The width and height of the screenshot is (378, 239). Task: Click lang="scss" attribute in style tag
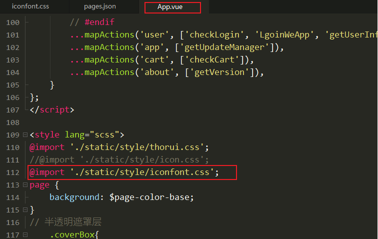tap(92, 135)
